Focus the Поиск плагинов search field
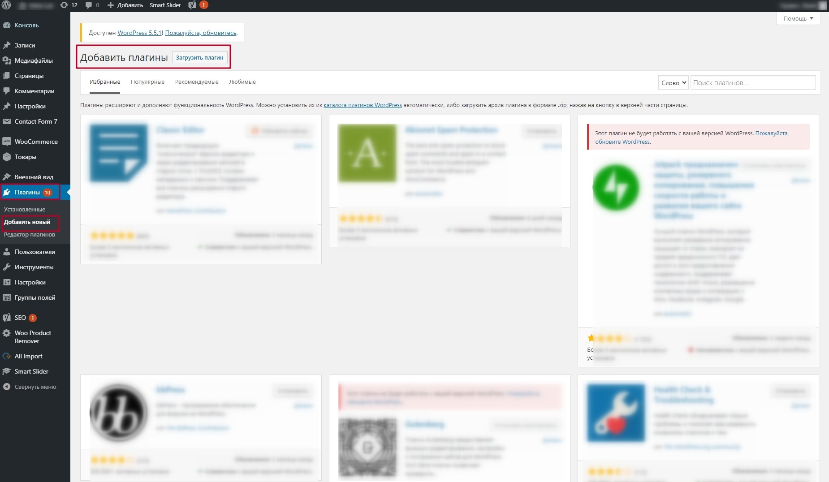The width and height of the screenshot is (829, 482). pyautogui.click(x=753, y=82)
